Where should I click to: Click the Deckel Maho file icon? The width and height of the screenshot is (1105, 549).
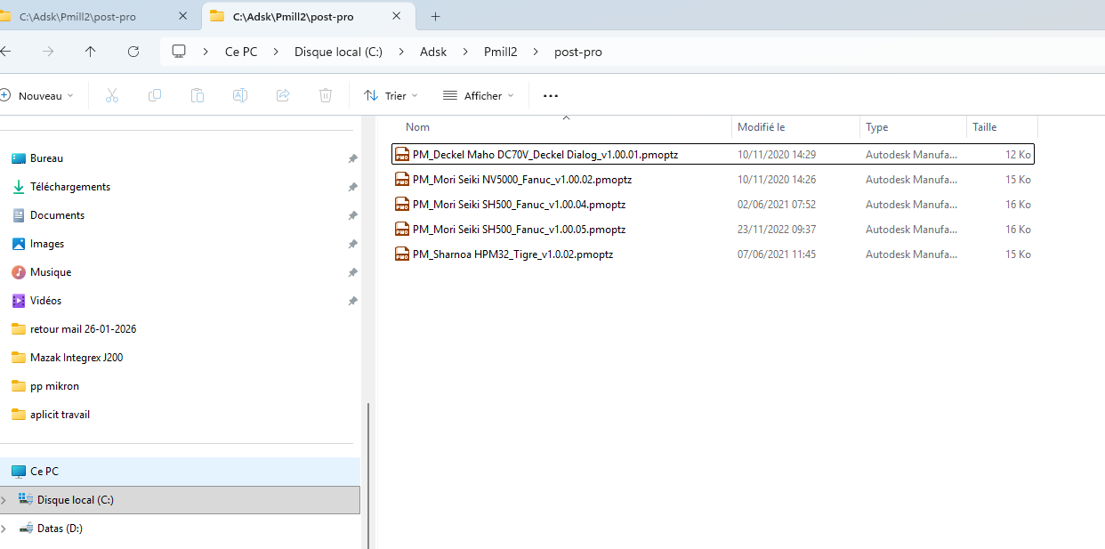click(402, 154)
